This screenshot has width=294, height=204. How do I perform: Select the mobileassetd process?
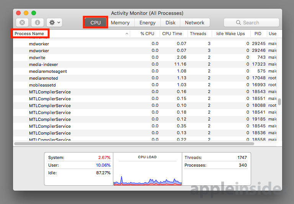(145, 85)
